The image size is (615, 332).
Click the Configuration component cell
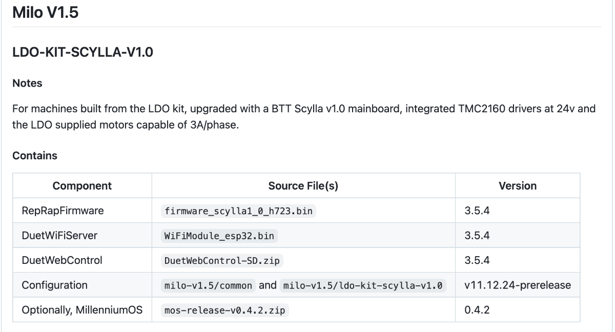(x=83, y=285)
